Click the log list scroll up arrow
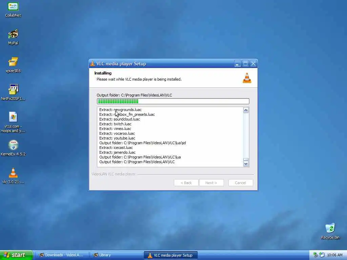This screenshot has width=347, height=260. (x=246, y=110)
